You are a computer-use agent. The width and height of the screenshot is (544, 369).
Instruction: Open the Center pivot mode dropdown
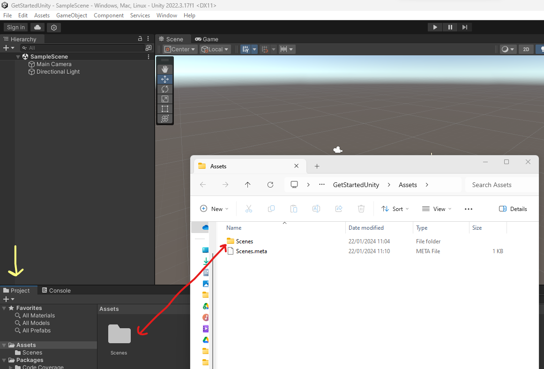click(x=180, y=49)
